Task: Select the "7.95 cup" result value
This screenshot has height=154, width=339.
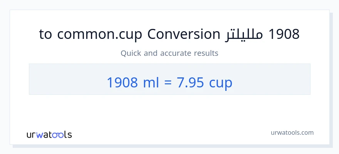Action: coord(204,82)
